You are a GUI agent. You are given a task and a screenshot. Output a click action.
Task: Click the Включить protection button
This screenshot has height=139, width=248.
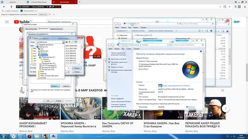click(43, 15)
